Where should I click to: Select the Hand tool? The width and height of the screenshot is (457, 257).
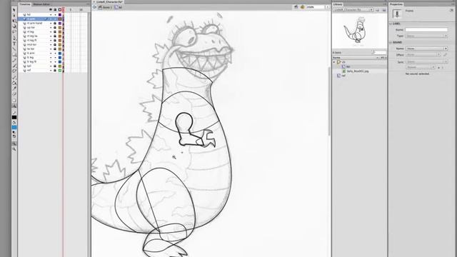pyautogui.click(x=14, y=101)
